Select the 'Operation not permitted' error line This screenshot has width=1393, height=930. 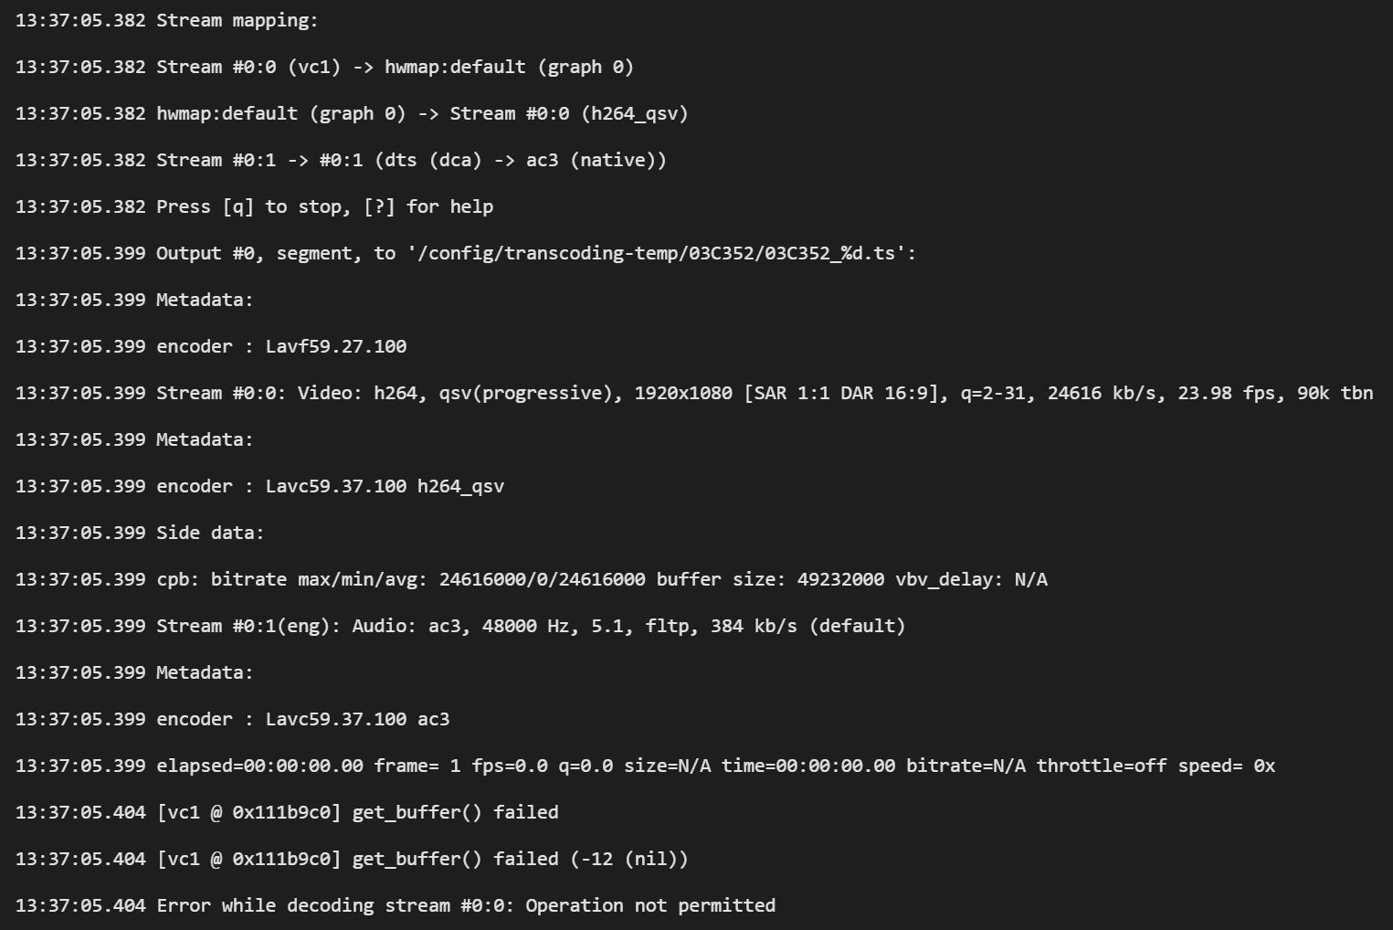tap(396, 905)
